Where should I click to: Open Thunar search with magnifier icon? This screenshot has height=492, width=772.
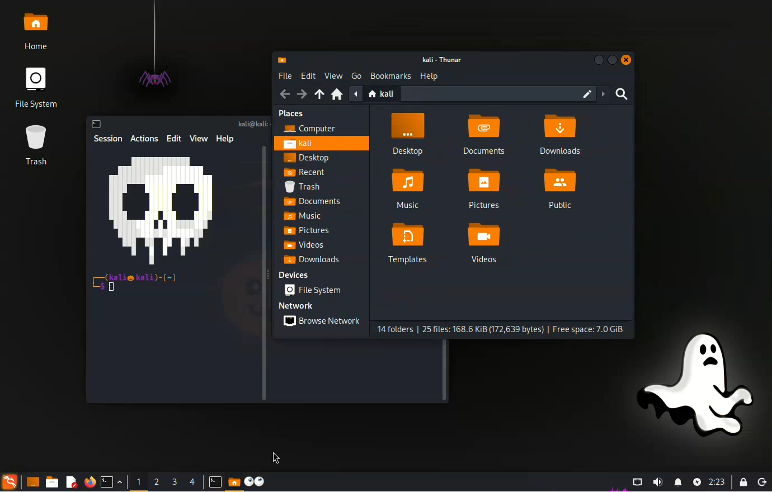click(x=622, y=94)
